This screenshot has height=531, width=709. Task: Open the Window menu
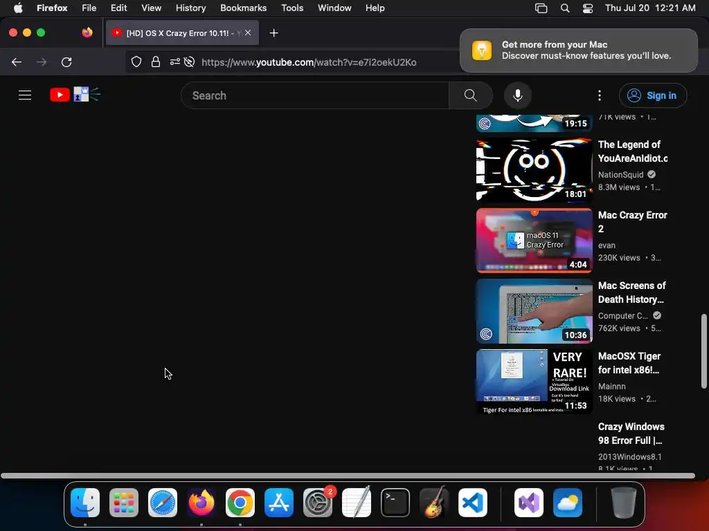[x=334, y=8]
